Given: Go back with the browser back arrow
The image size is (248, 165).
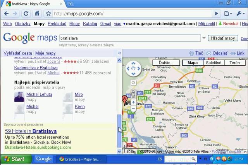Looking at the screenshot, I should click(x=6, y=14).
